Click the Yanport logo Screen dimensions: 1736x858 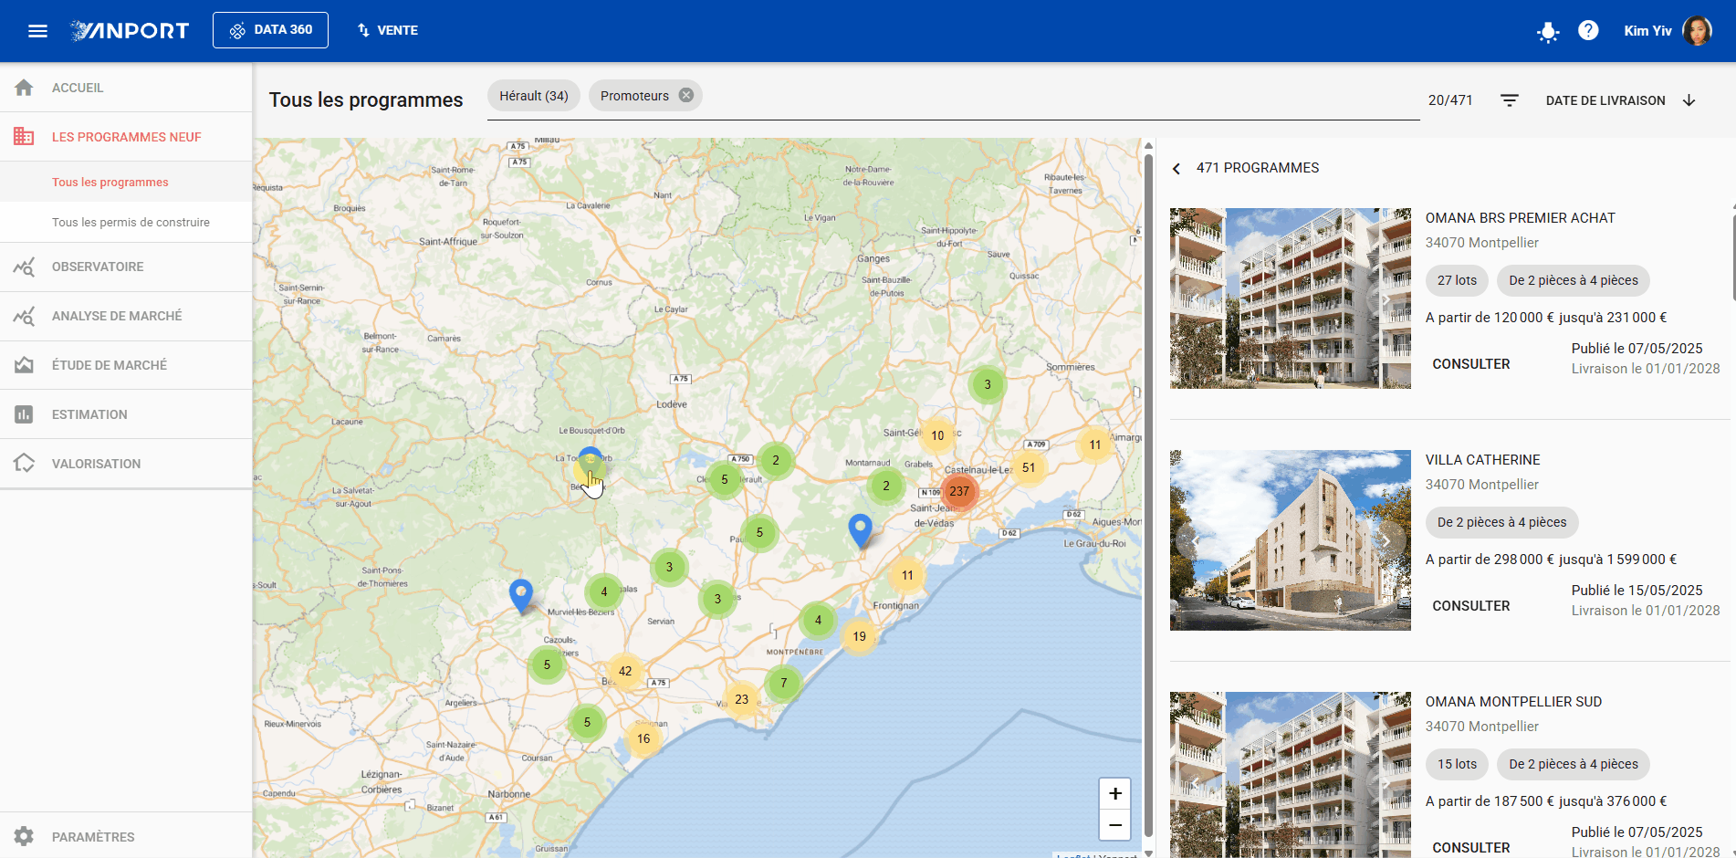coord(130,31)
